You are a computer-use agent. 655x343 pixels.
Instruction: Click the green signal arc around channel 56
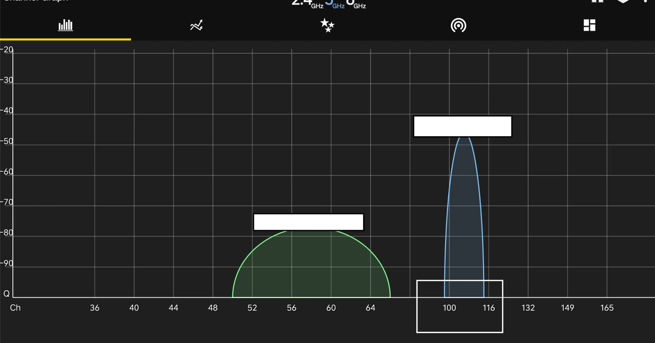tap(311, 265)
